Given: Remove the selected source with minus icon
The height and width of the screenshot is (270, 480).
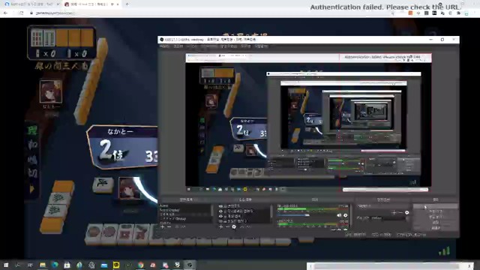Looking at the screenshot, I should click(227, 226).
